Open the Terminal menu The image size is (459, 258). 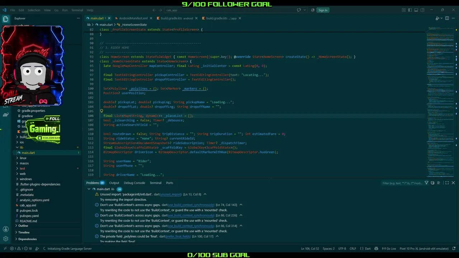77,10
